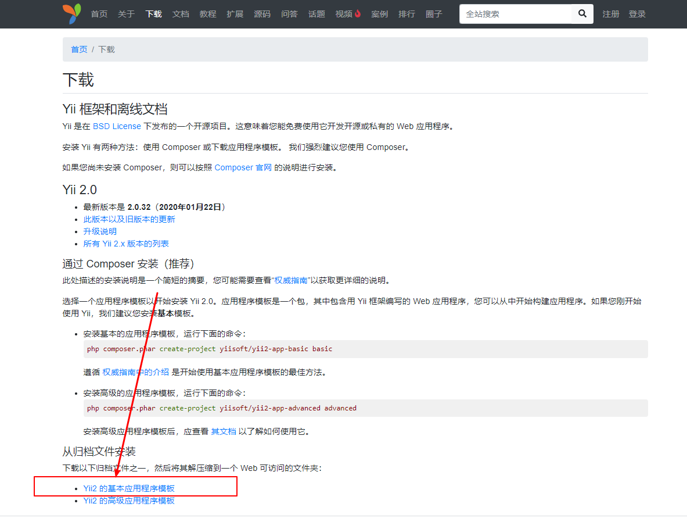Open the 权威指南 quoted link
The width and height of the screenshot is (687, 518).
tap(291, 280)
